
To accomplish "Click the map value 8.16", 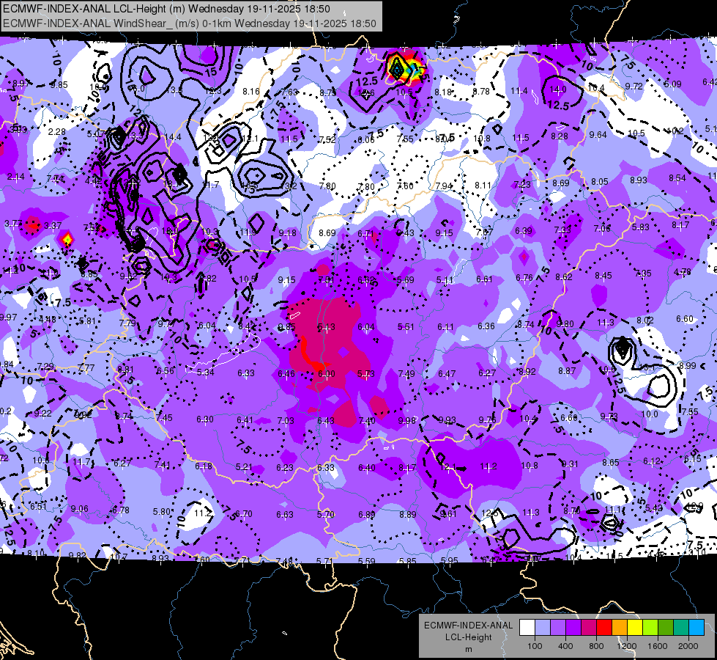I will click(251, 91).
